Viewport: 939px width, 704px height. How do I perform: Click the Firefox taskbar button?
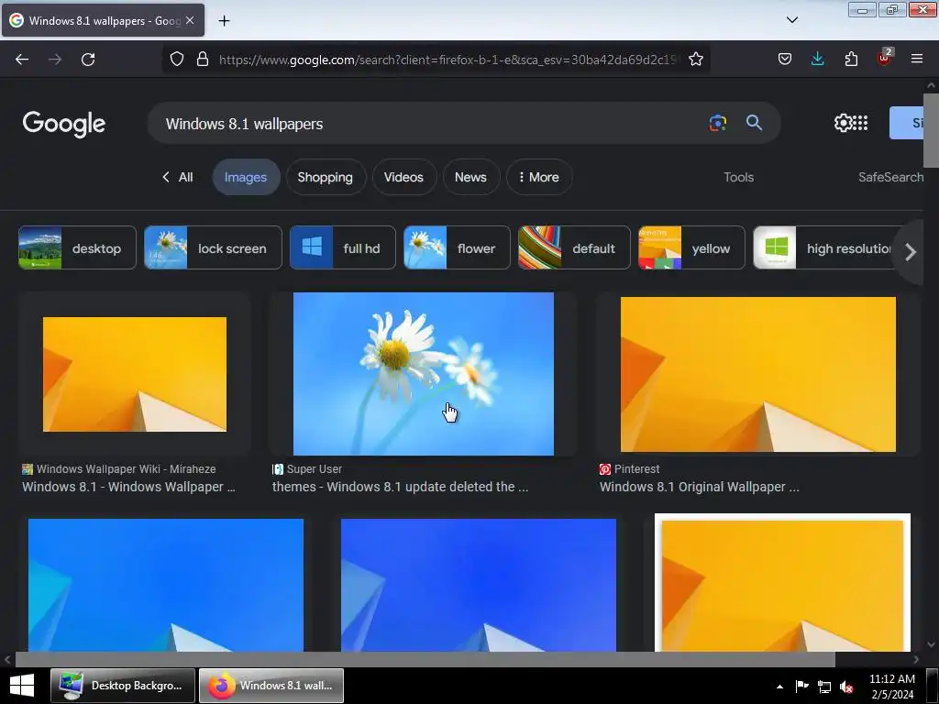[271, 686]
